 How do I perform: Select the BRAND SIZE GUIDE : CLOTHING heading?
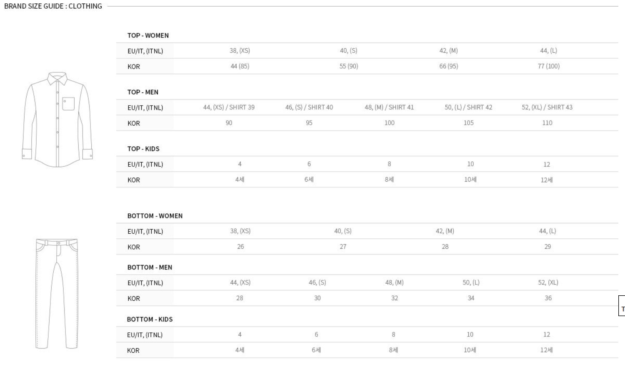click(x=53, y=6)
